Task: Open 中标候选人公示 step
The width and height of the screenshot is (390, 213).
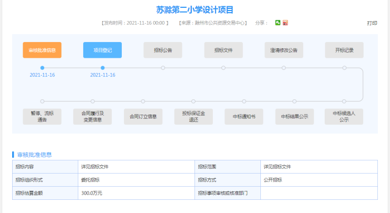Action: pyautogui.click(x=344, y=116)
